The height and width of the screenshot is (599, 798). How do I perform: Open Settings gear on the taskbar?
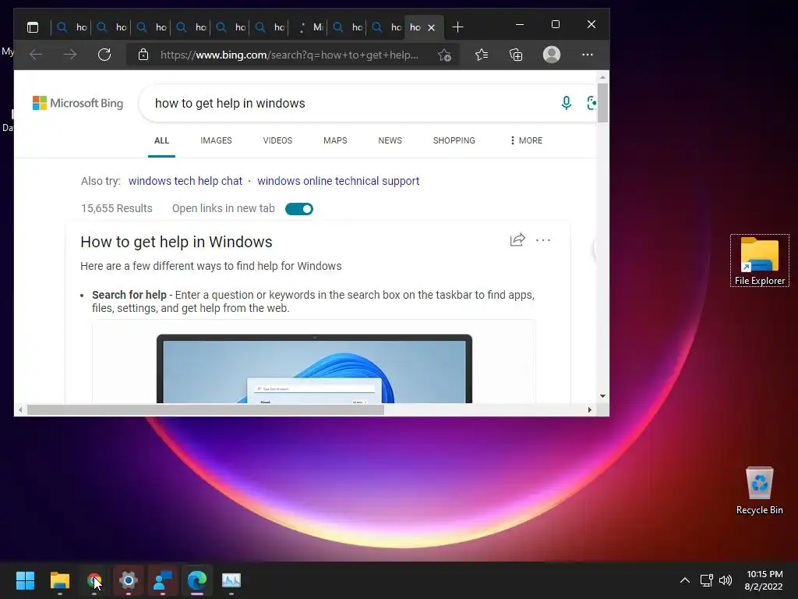[x=129, y=580]
